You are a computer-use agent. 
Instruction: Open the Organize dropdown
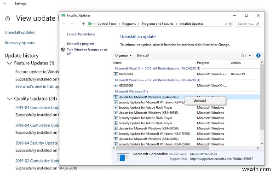(123, 56)
